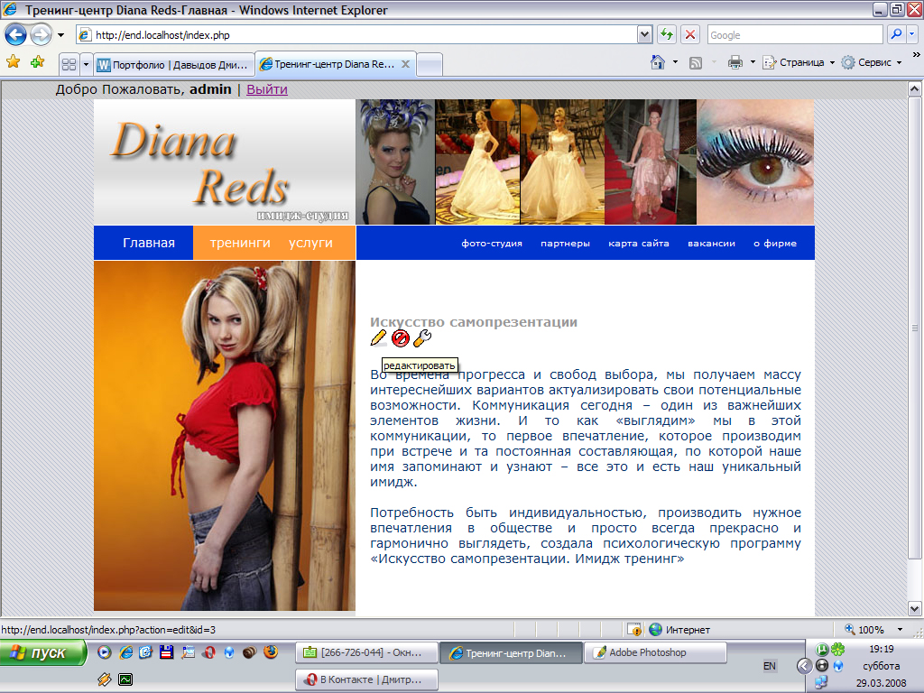This screenshot has width=924, height=693.
Task: Switch to Adobe Photoshop taskbar button
Action: pos(655,653)
